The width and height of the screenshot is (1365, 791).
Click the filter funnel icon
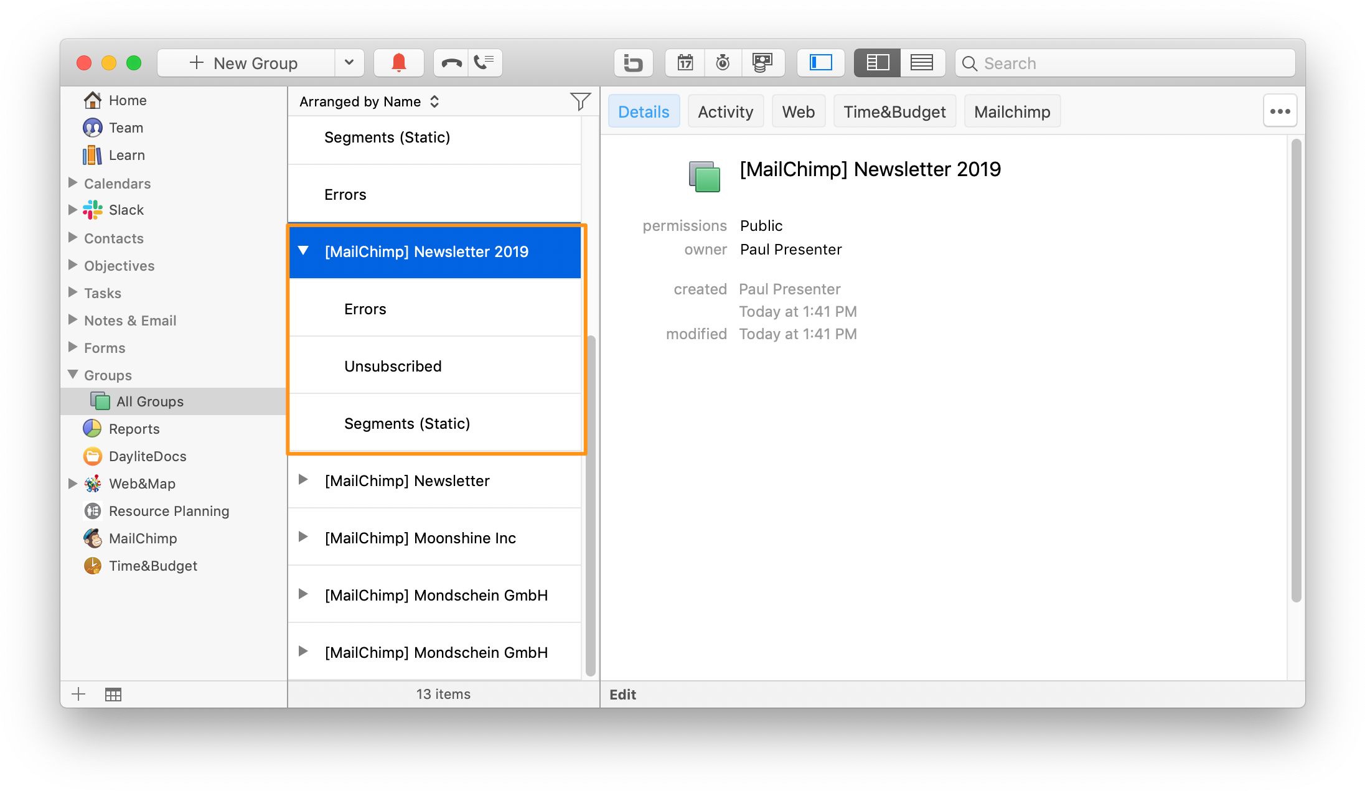pos(579,101)
